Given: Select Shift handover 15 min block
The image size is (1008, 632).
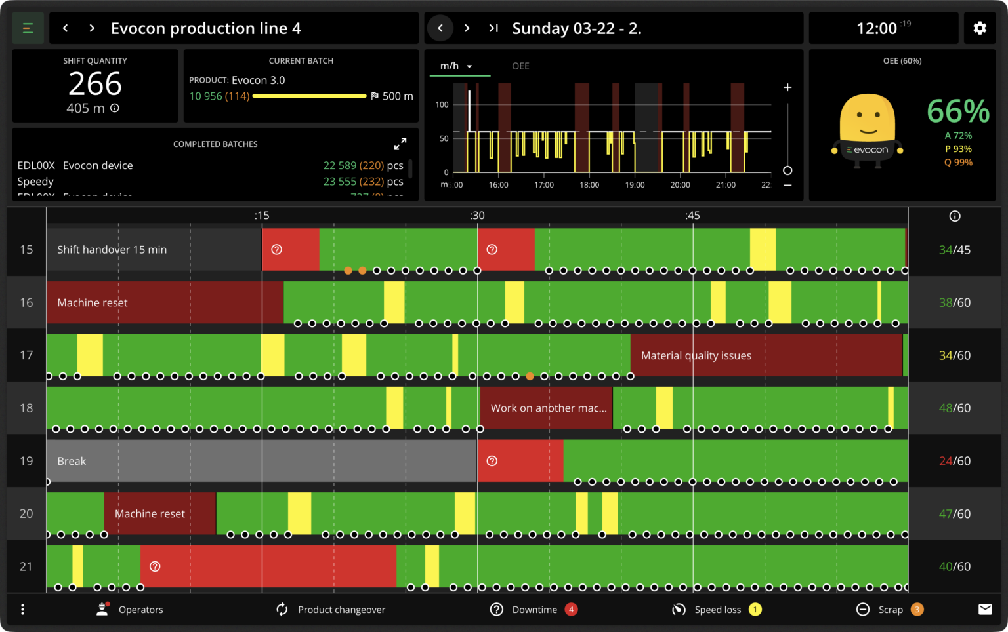Looking at the screenshot, I should (154, 250).
